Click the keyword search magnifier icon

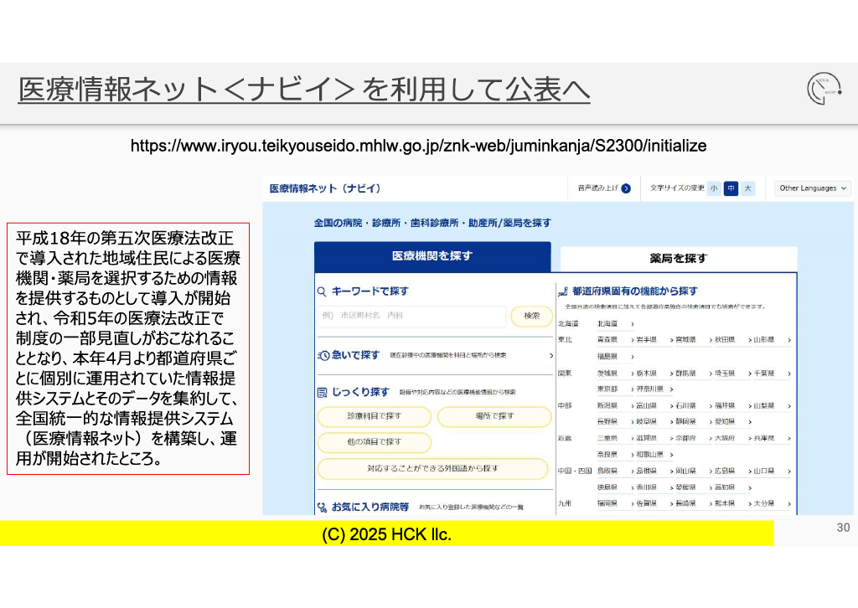(322, 292)
